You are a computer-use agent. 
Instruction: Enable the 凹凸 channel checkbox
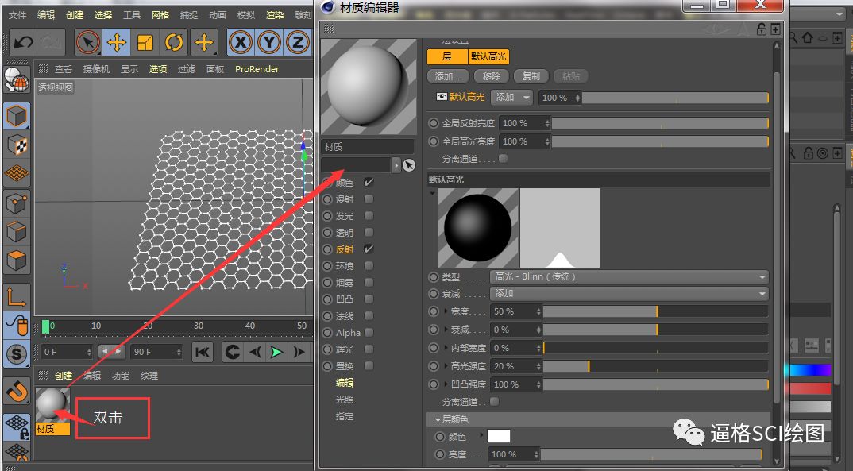[x=369, y=299]
